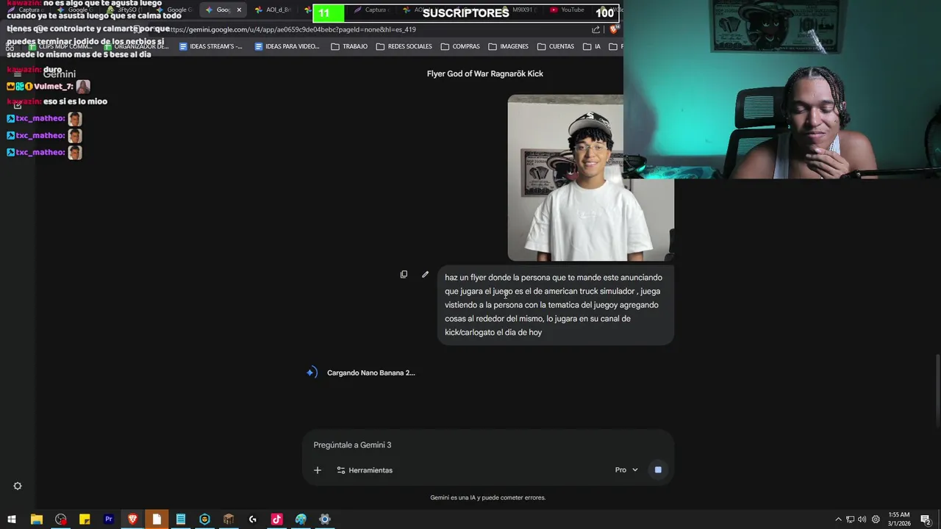
Task: Open the Minecraft block icon on the taskbar
Action: tap(229, 519)
